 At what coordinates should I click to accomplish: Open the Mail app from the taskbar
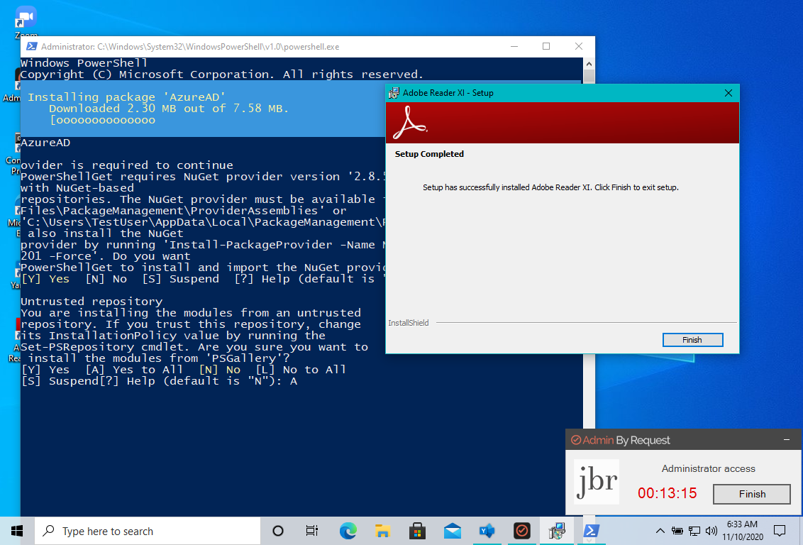tap(452, 531)
